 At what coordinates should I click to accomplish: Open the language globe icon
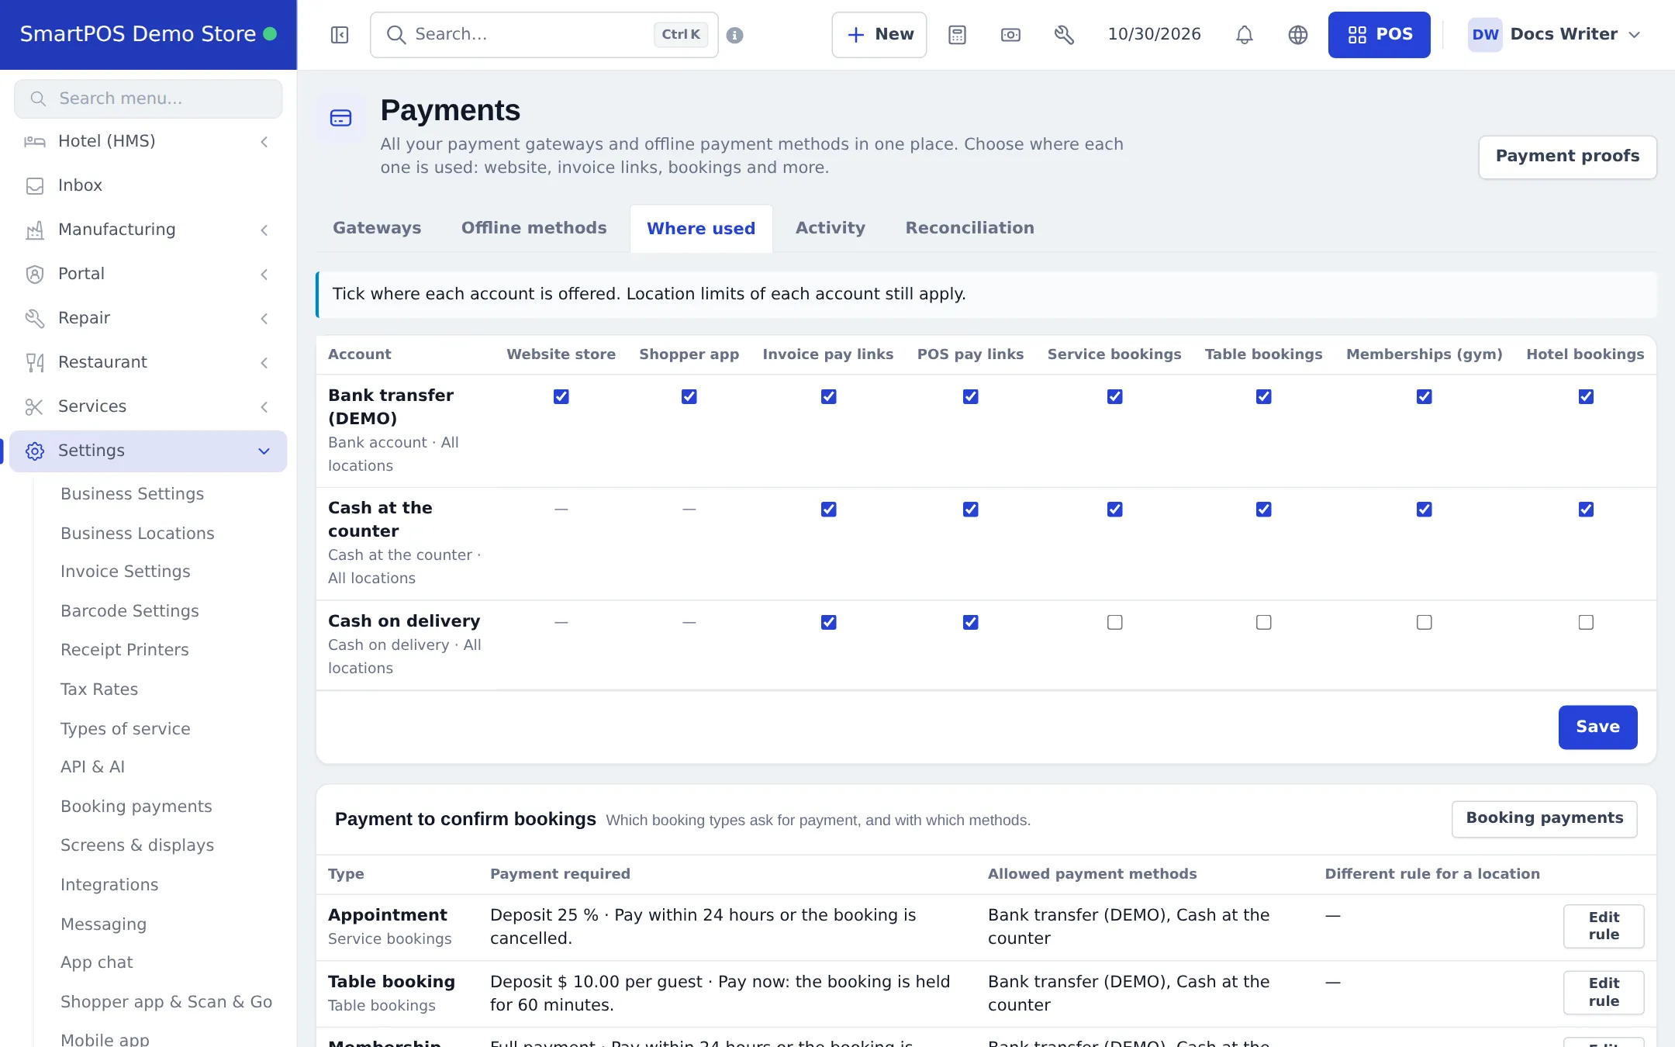(1298, 35)
